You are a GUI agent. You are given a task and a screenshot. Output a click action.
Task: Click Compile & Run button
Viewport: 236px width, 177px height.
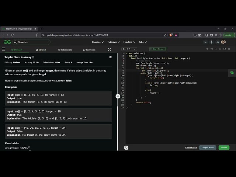pyautogui.click(x=208, y=147)
